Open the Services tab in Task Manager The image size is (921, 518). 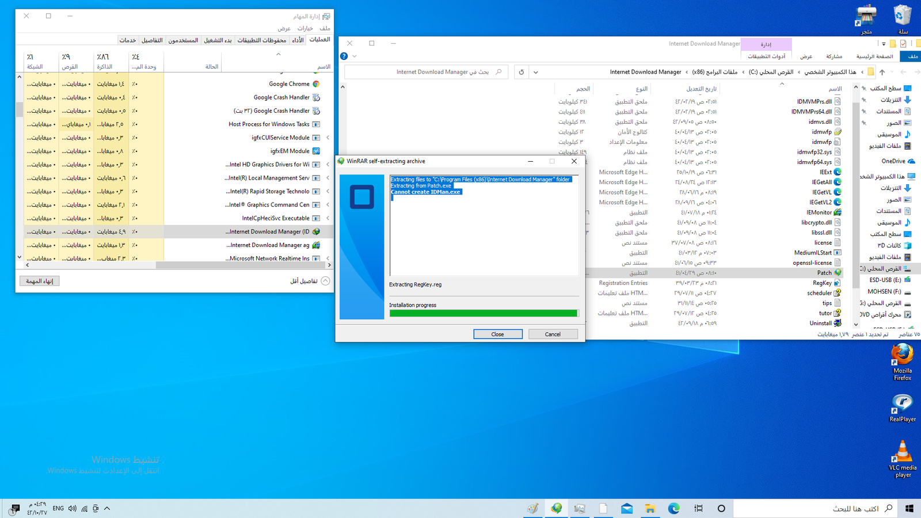pyautogui.click(x=128, y=40)
